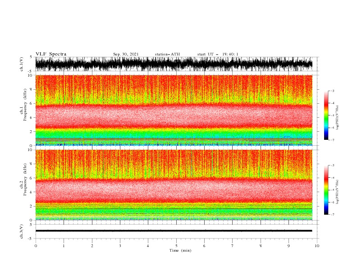Click the "ch.3(V)" axis label
The image size is (357, 276).
coord(21,231)
